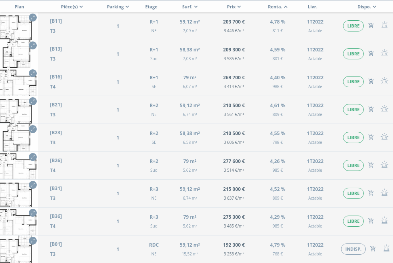The width and height of the screenshot is (393, 263).
Task: Expand Parking column filter
Action: coord(118,7)
